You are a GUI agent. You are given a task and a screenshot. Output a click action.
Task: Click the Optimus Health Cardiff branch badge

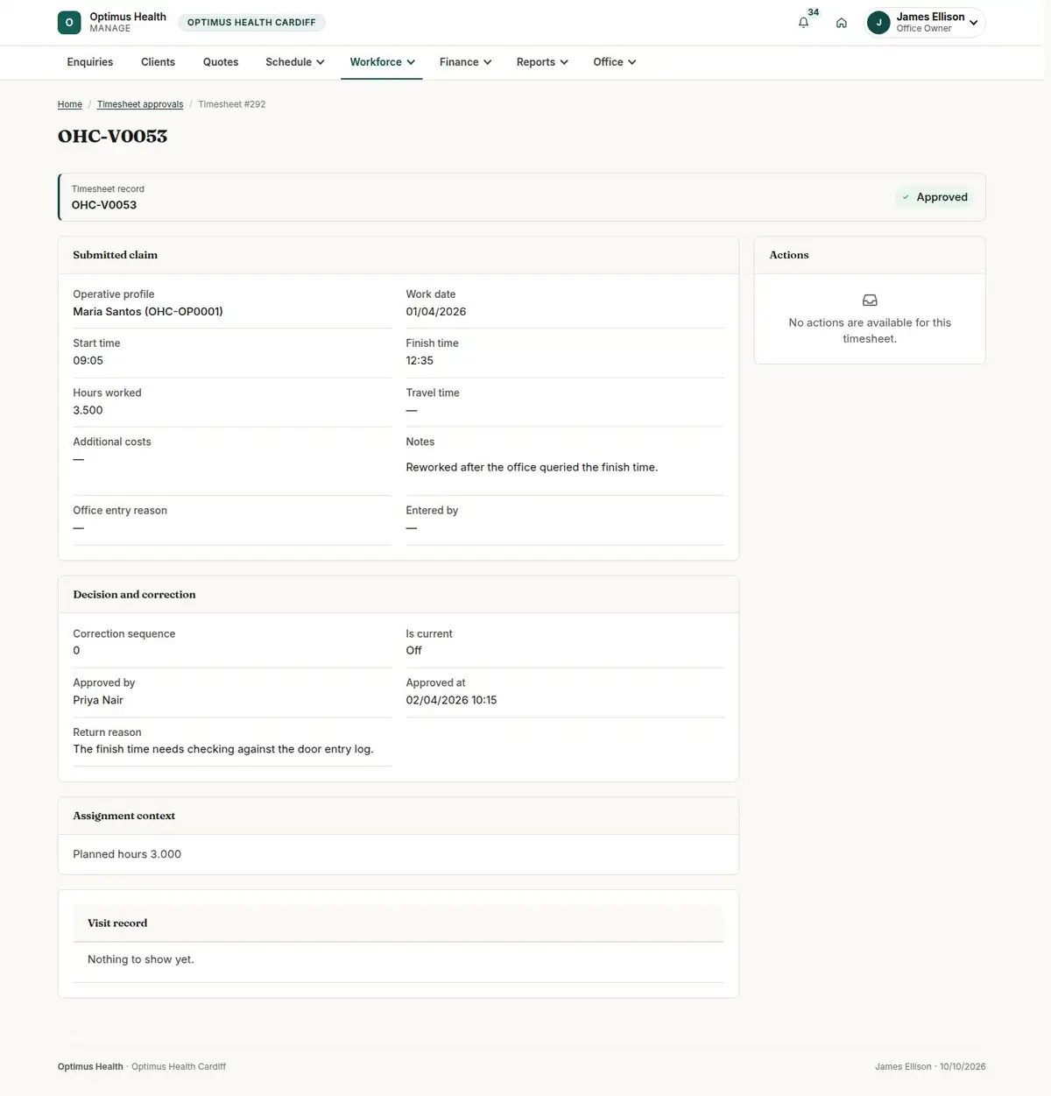pyautogui.click(x=251, y=23)
